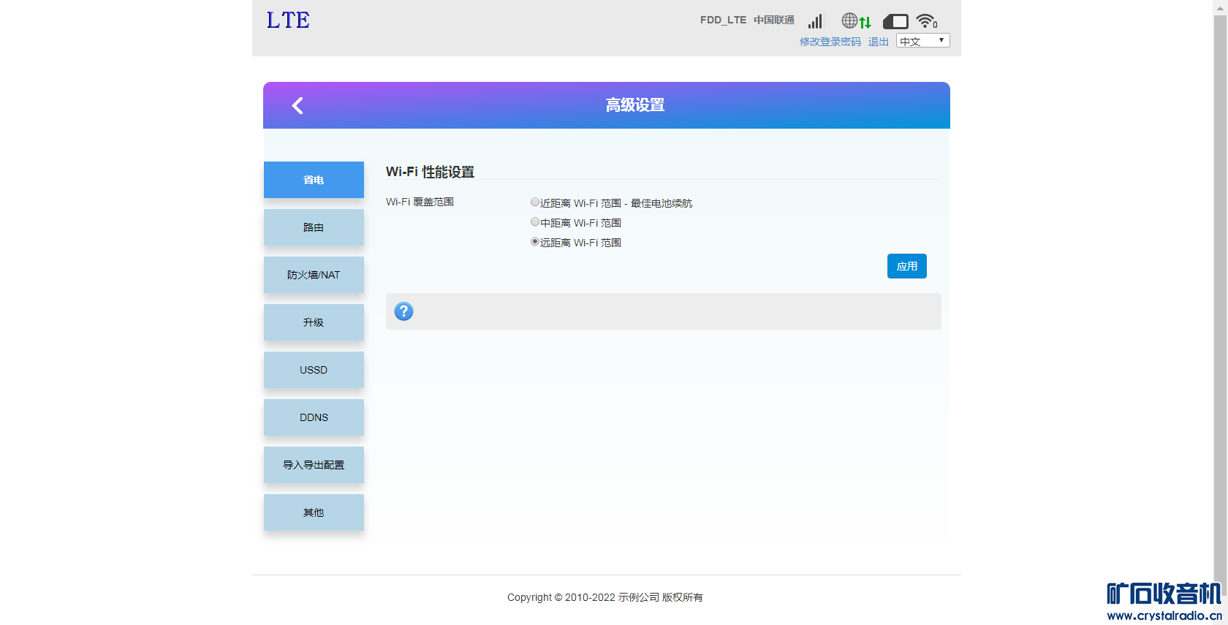Screen dimensions: 1228x625
Task: Go back using the left arrow icon
Action: coord(297,105)
